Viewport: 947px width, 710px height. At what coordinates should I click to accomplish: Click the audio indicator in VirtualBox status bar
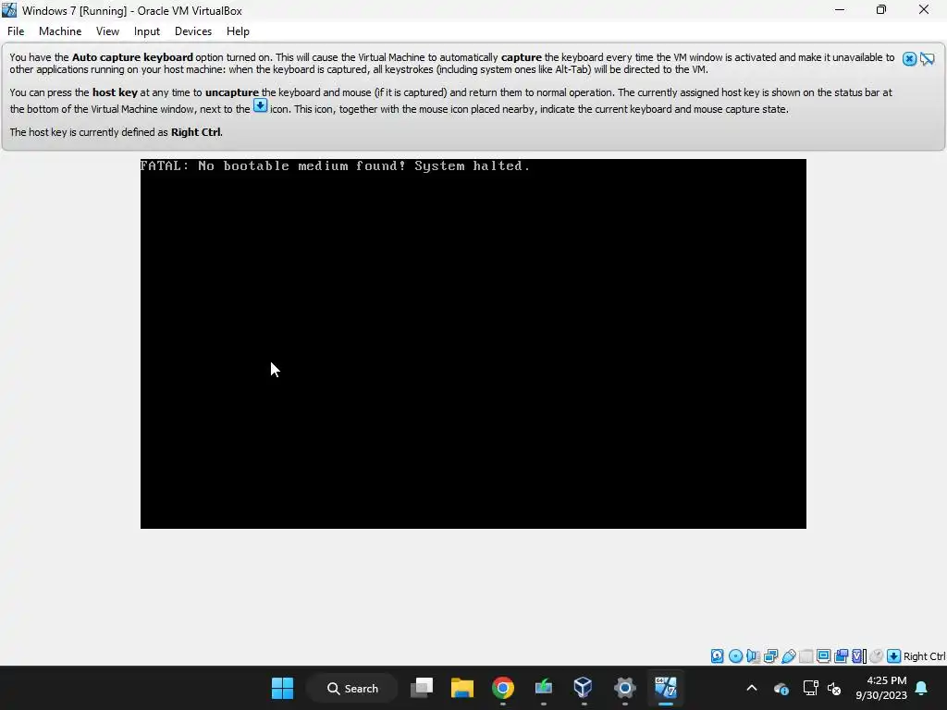[x=753, y=656]
